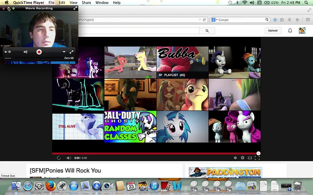Mute the YouTube video volume
The height and width of the screenshot is (195, 313).
point(69,158)
